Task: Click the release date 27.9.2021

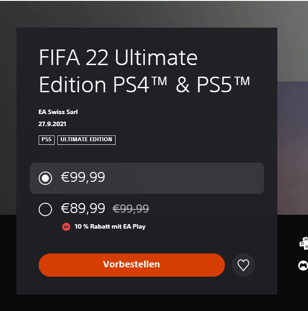Action: [x=52, y=124]
